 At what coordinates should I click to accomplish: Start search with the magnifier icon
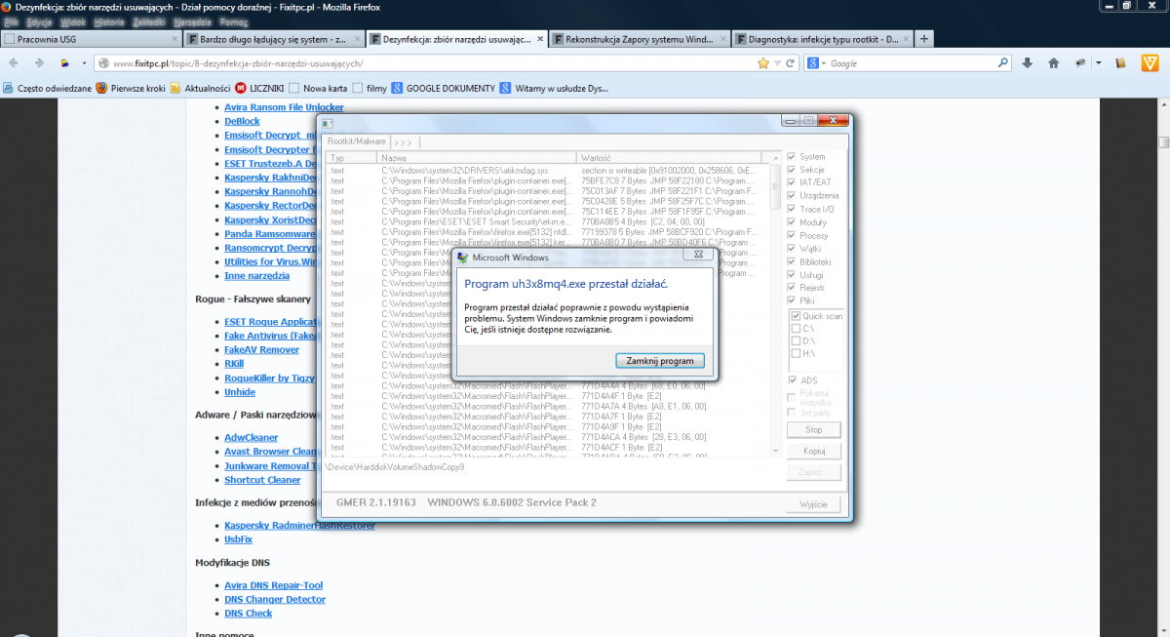pos(1003,62)
